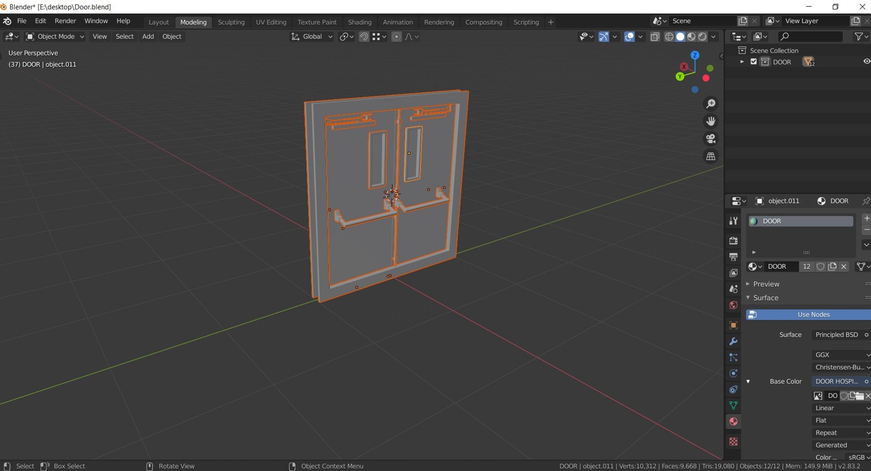Open the World properties tab
871x471 pixels.
click(x=733, y=305)
